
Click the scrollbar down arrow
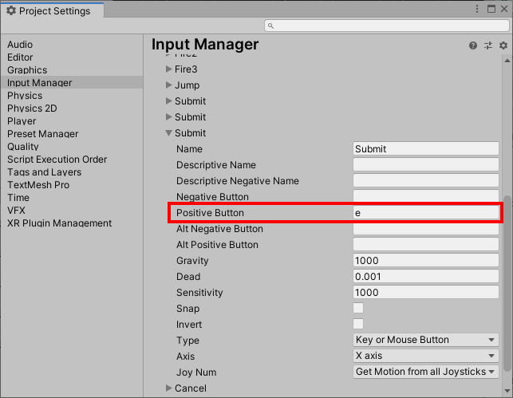point(507,391)
